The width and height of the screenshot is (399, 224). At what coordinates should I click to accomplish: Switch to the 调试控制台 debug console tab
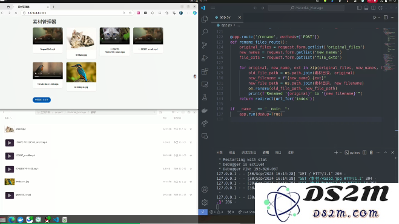249,153
